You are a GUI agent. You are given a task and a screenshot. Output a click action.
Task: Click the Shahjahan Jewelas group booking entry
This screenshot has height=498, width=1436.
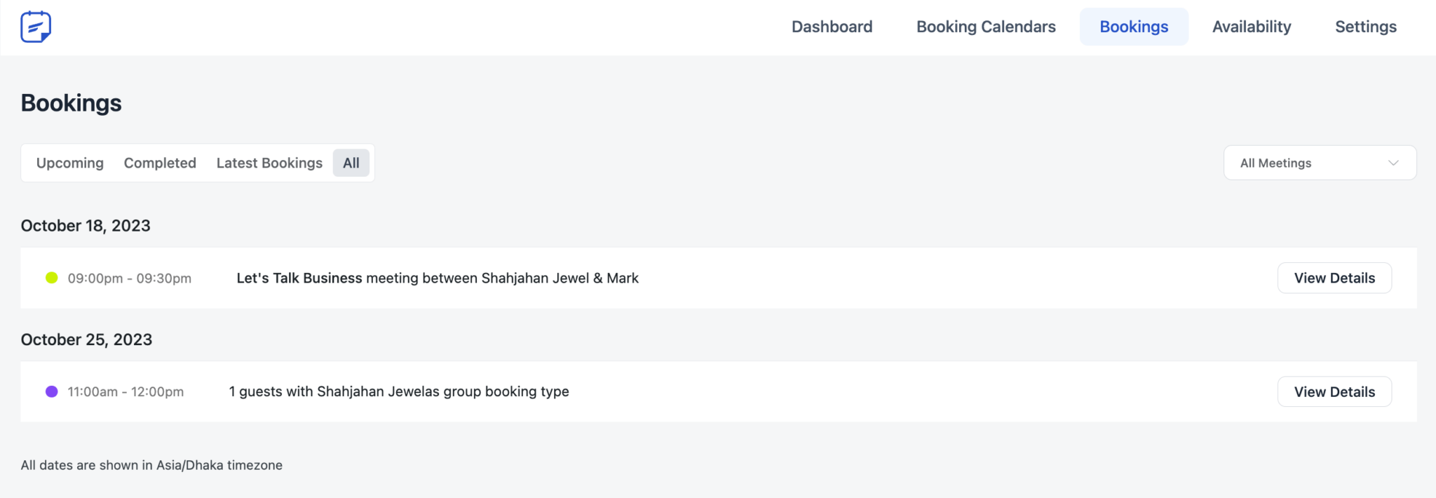398,391
